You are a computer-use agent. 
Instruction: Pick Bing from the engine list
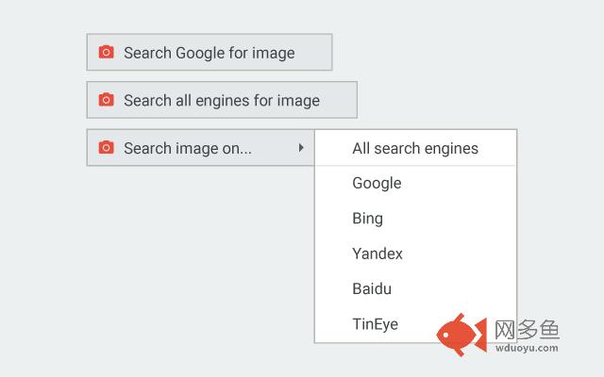[x=367, y=219]
